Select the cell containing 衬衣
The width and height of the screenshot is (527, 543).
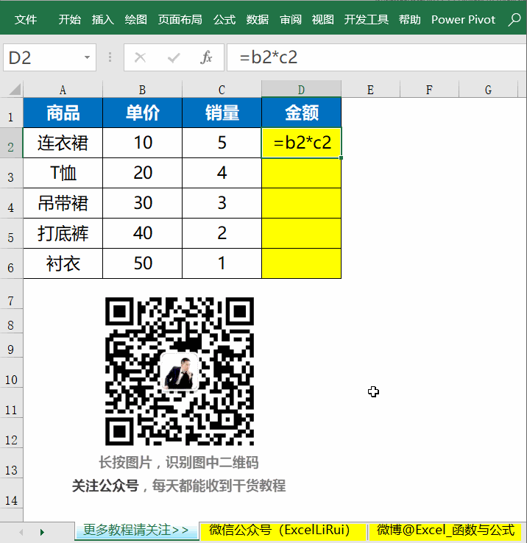[63, 263]
